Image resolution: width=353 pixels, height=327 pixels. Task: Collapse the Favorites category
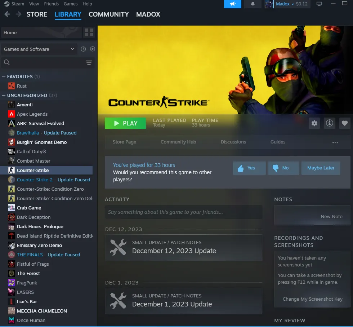pyautogui.click(x=4, y=77)
